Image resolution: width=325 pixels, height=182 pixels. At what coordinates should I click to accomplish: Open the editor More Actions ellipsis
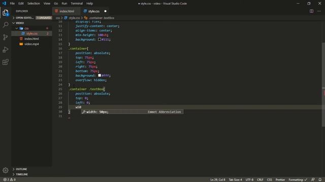[x=319, y=11]
